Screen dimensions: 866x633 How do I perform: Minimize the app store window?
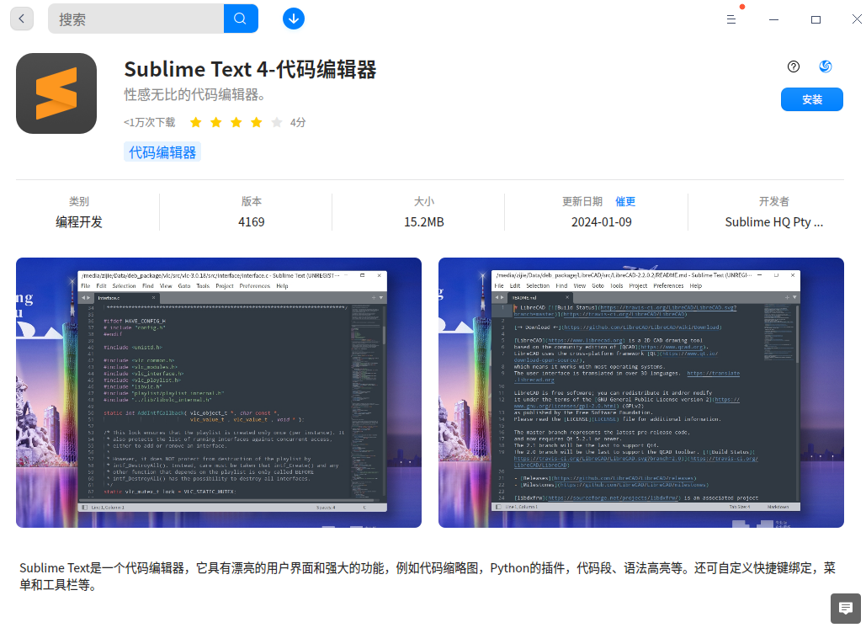[x=773, y=20]
